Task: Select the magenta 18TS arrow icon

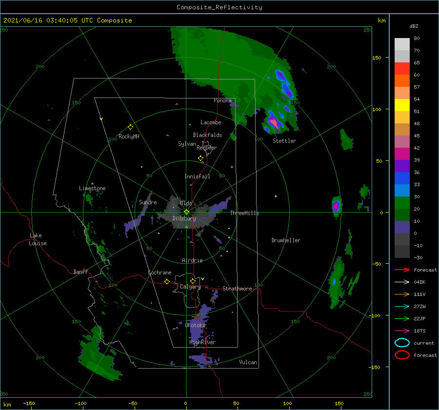Action: 402,331
